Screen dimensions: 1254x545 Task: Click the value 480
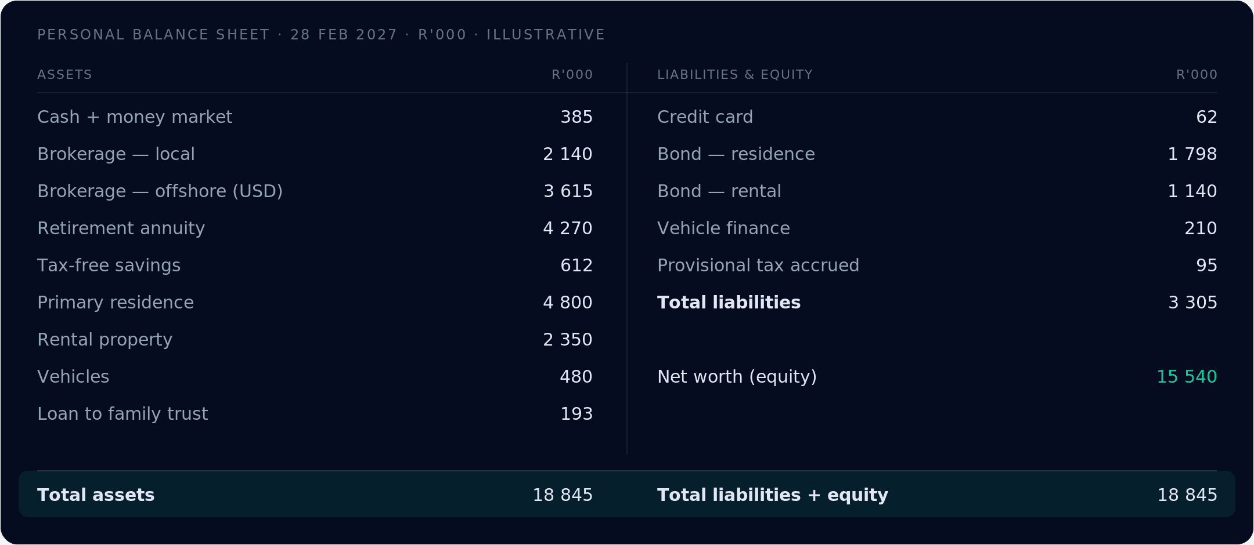tap(576, 377)
